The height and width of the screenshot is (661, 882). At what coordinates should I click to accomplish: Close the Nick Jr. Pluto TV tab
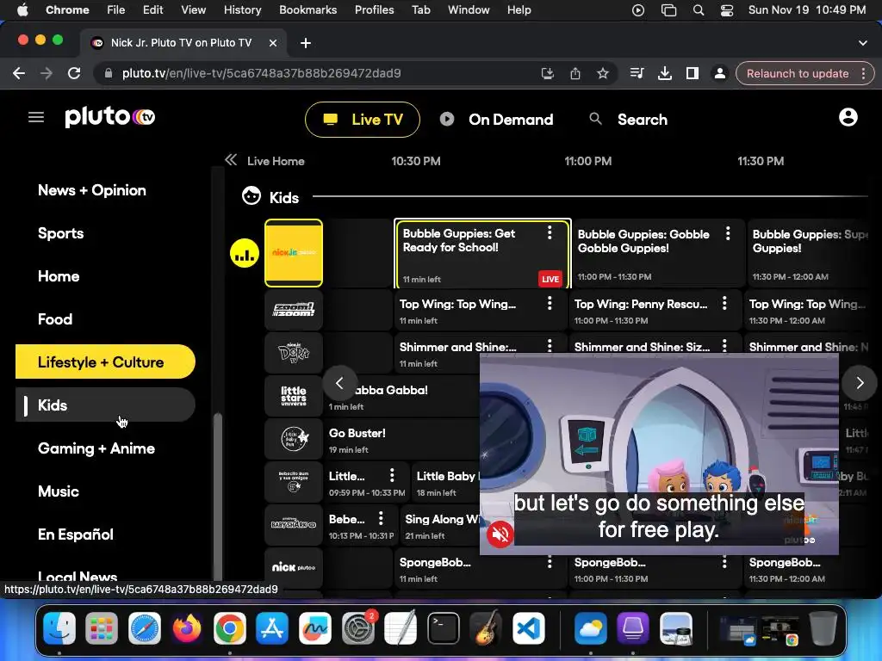pos(273,43)
